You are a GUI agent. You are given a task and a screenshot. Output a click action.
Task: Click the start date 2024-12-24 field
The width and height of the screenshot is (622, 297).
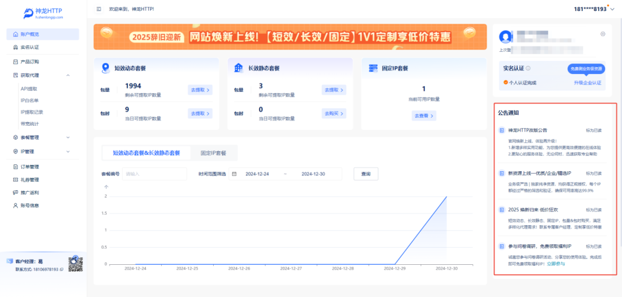(257, 174)
